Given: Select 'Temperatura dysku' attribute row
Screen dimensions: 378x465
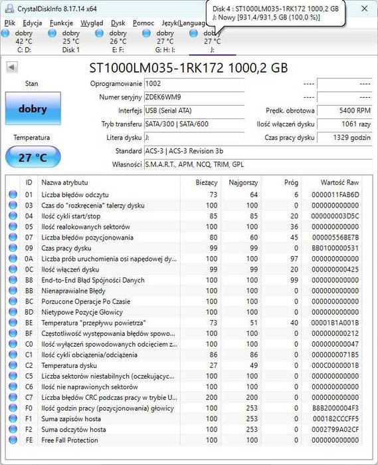Looking at the screenshot, I should 184,365.
